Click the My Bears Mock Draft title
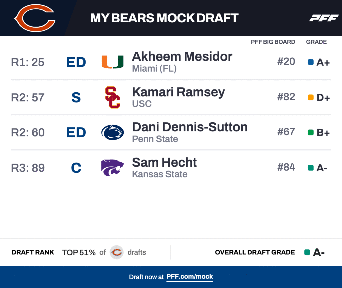 [x=164, y=18]
